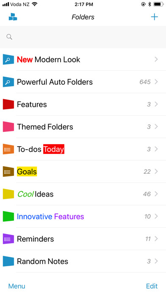
Task: Expand chevron on Random Notes row
Action: coord(156,261)
